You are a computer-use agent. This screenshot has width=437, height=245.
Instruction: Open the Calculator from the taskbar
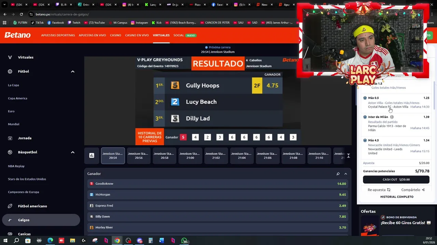click(x=150, y=241)
